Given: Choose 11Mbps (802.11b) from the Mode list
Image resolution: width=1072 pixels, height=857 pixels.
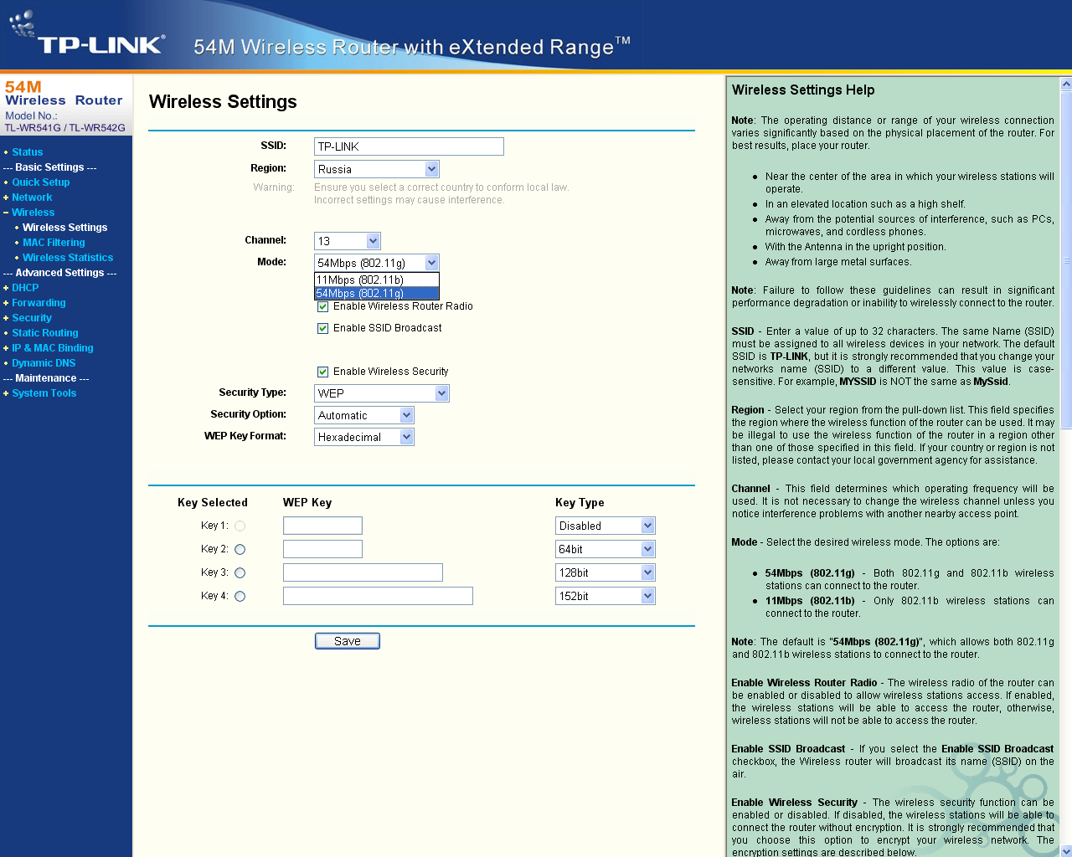Looking at the screenshot, I should (x=377, y=280).
